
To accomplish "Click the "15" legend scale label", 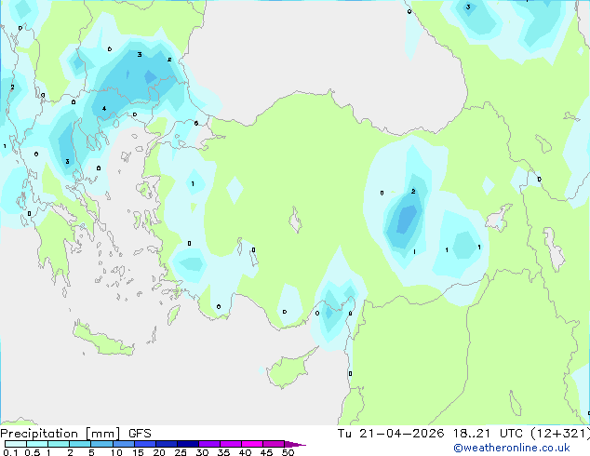I will click(x=138, y=452).
